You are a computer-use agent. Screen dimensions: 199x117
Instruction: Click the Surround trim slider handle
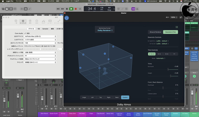(168, 69)
